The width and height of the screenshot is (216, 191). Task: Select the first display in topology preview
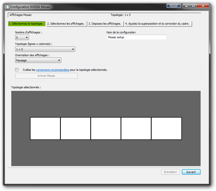[x=45, y=129]
